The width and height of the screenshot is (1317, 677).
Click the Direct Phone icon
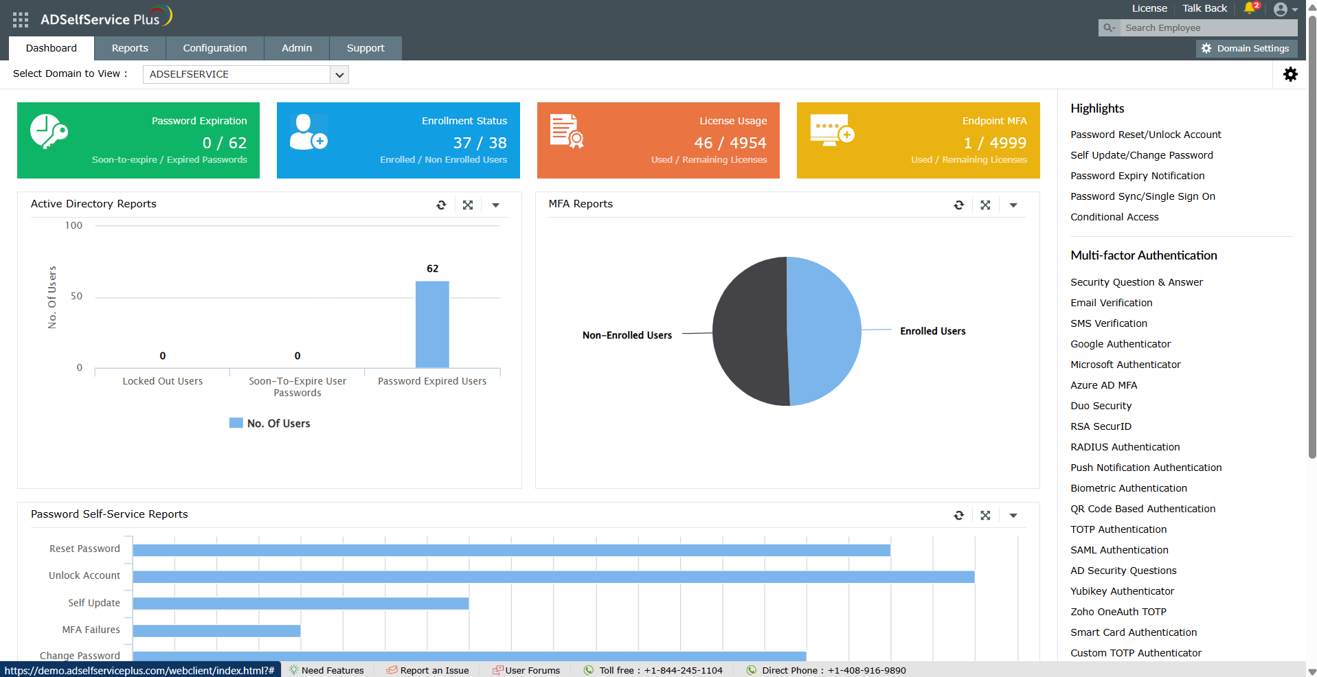tap(752, 670)
